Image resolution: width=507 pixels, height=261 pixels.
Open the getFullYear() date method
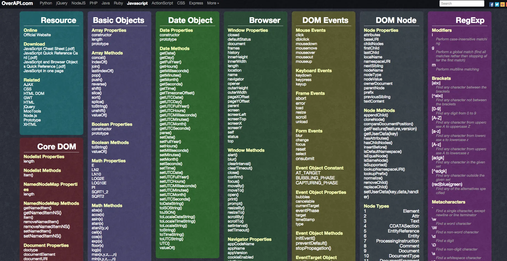(x=171, y=62)
